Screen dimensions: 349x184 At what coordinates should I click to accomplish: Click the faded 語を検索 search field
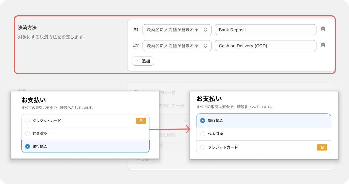169,135
